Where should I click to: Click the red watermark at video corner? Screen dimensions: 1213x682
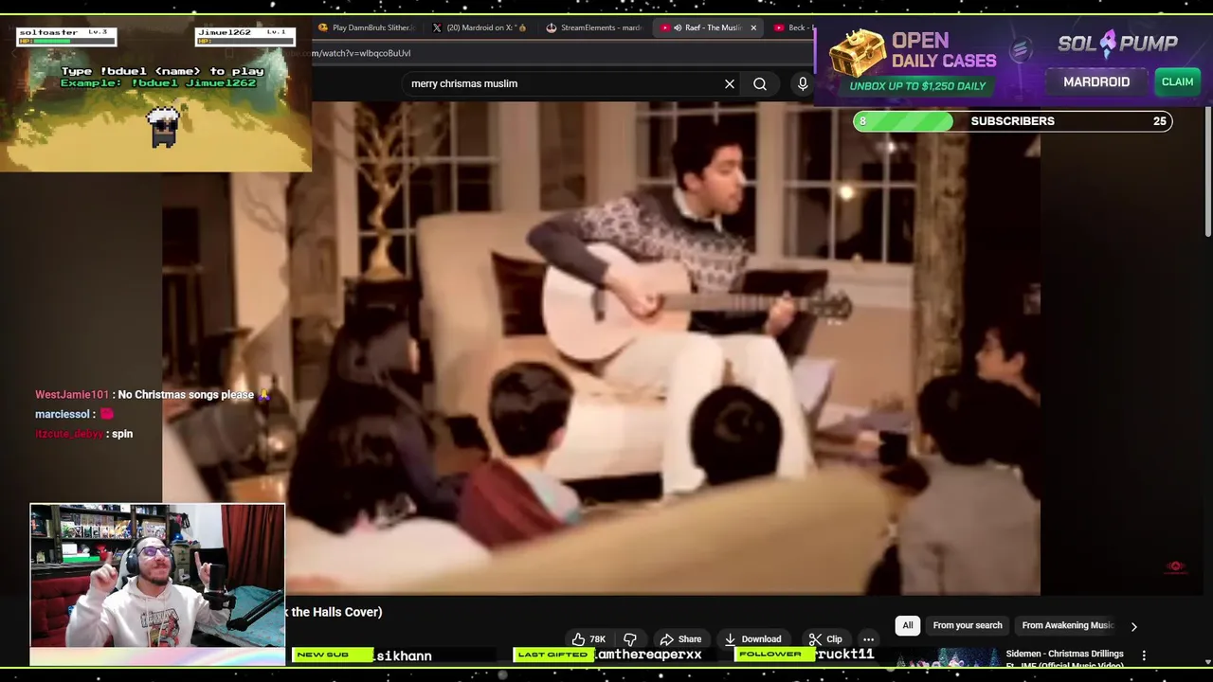(x=1175, y=566)
